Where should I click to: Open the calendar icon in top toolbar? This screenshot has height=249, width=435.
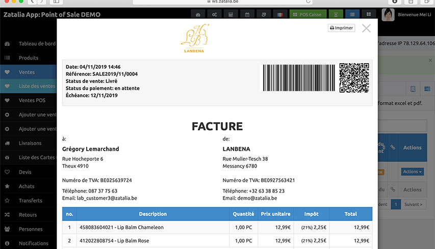click(x=247, y=14)
